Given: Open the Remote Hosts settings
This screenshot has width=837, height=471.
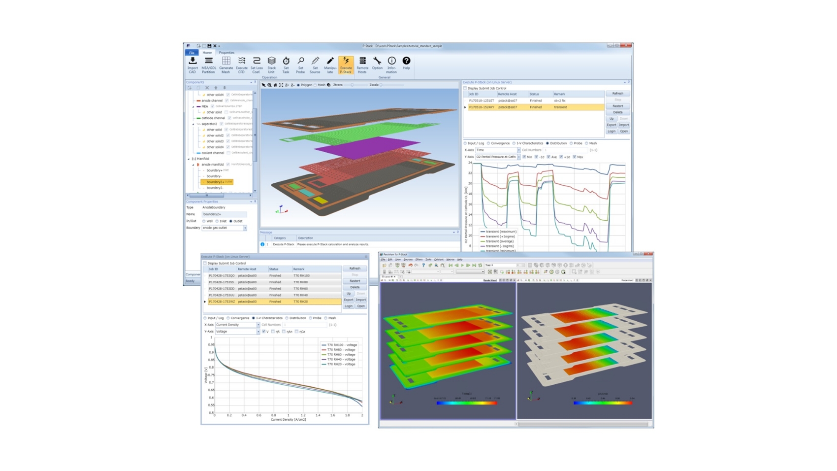Looking at the screenshot, I should click(x=362, y=65).
